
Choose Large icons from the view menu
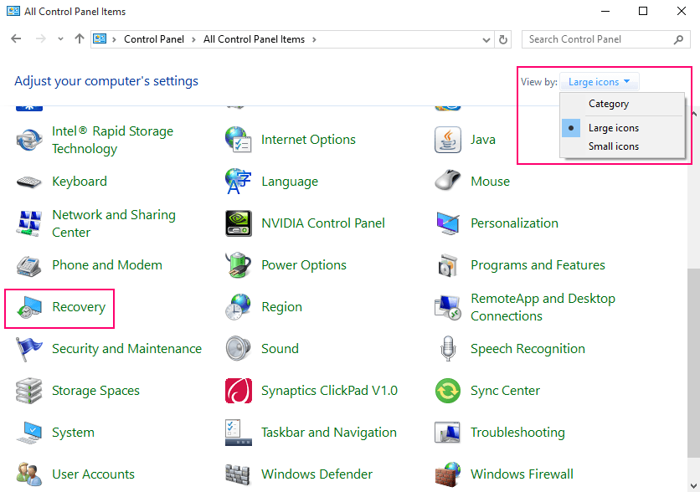pyautogui.click(x=614, y=128)
